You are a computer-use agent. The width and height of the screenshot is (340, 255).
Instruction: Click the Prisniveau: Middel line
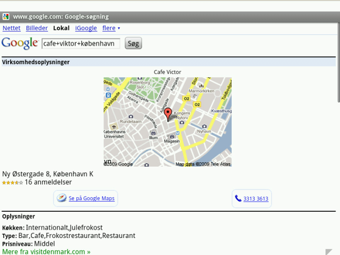(28, 244)
